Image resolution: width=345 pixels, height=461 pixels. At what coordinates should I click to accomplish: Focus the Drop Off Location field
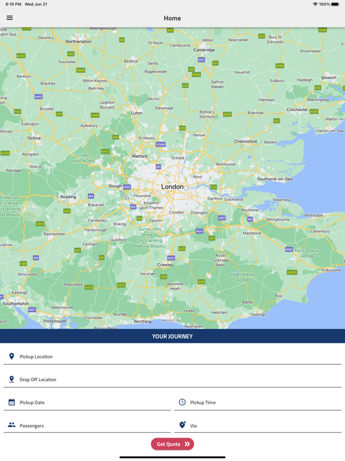(x=172, y=379)
